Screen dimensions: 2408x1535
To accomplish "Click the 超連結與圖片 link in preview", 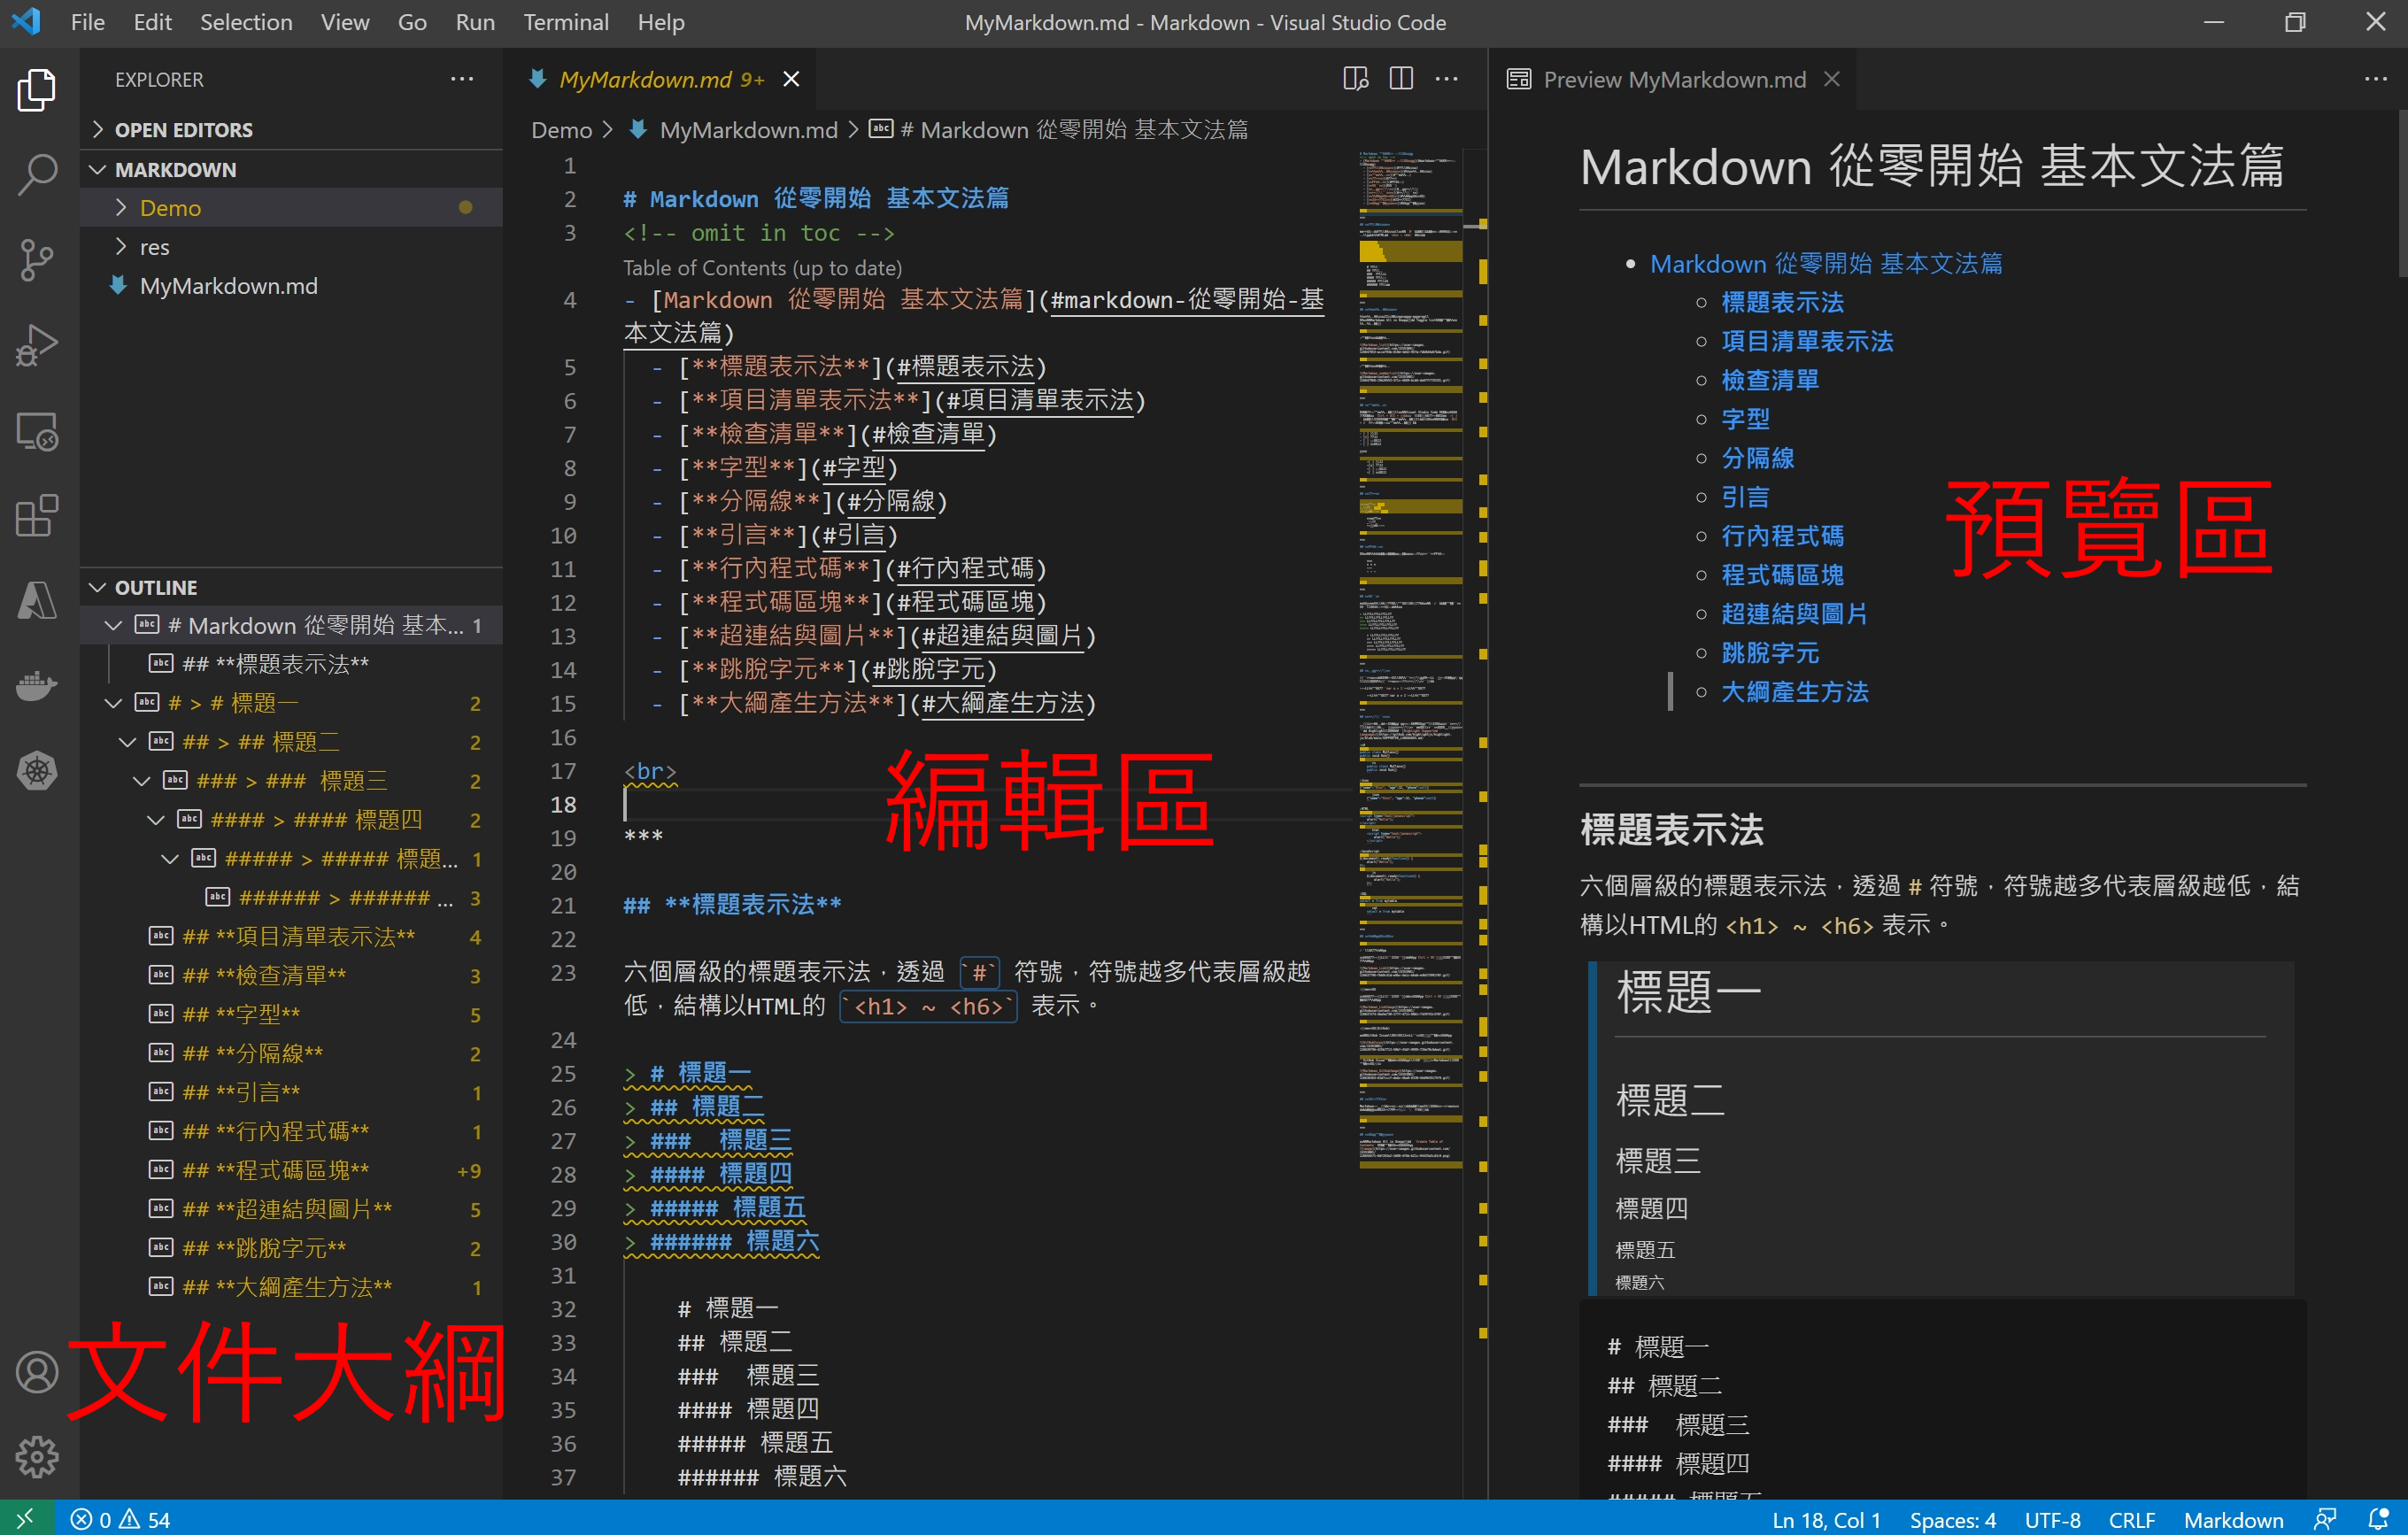I will coord(1794,614).
